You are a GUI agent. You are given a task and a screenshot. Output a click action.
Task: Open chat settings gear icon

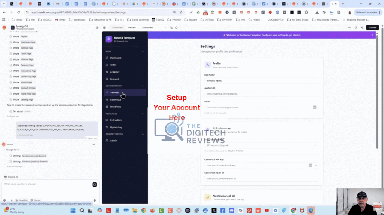pos(4,200)
